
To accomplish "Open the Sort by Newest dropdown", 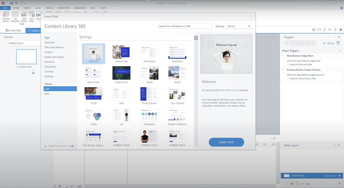I will click(238, 26).
